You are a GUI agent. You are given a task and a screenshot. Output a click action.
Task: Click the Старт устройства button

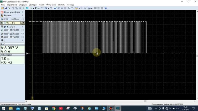pos(12,12)
